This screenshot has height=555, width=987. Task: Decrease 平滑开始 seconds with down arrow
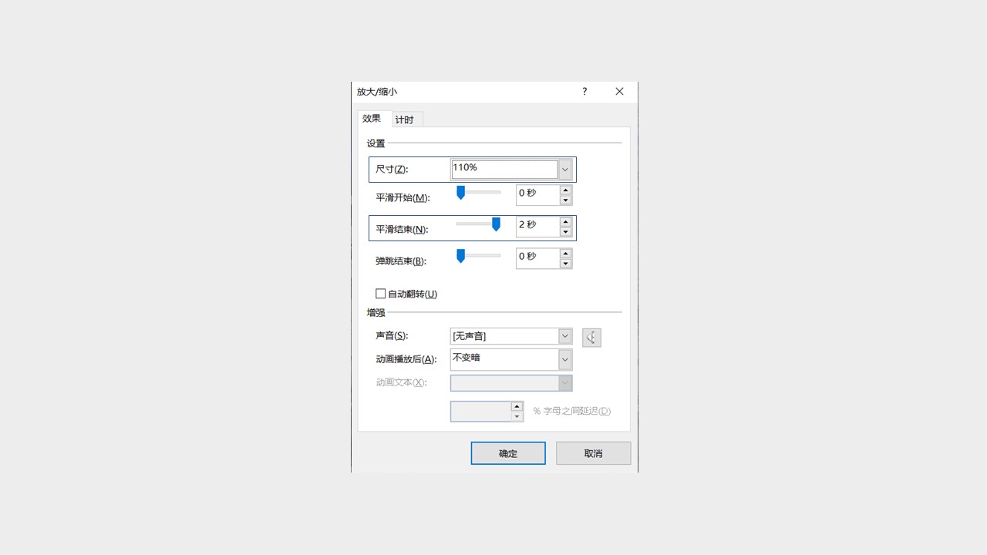[x=565, y=200]
